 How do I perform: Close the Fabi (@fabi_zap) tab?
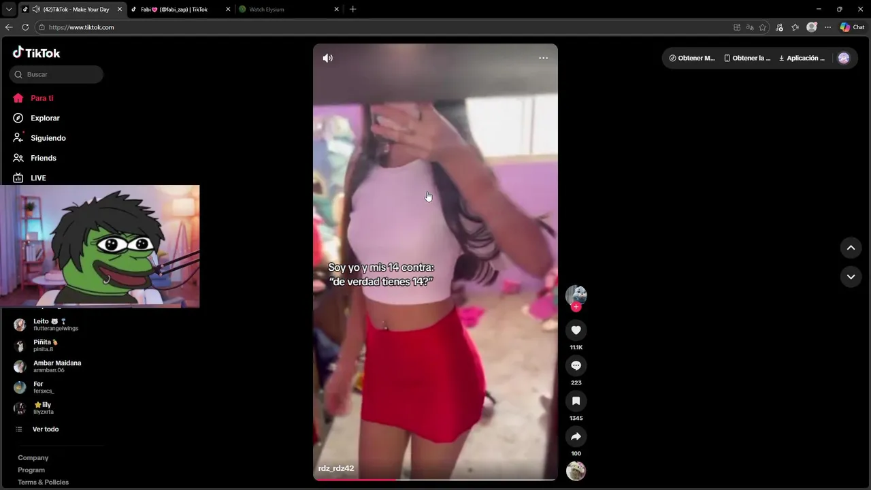228,10
